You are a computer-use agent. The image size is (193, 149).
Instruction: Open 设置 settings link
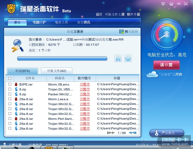(99, 14)
